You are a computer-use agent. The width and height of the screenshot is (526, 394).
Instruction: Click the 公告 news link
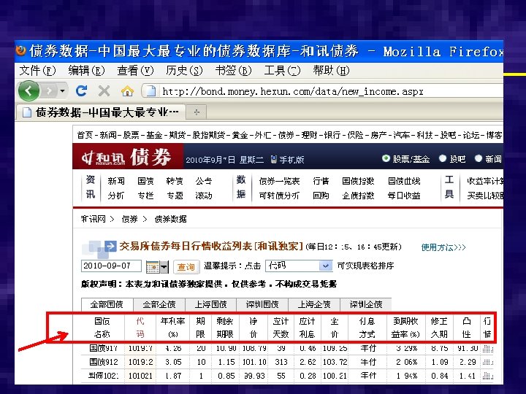pyautogui.click(x=204, y=181)
